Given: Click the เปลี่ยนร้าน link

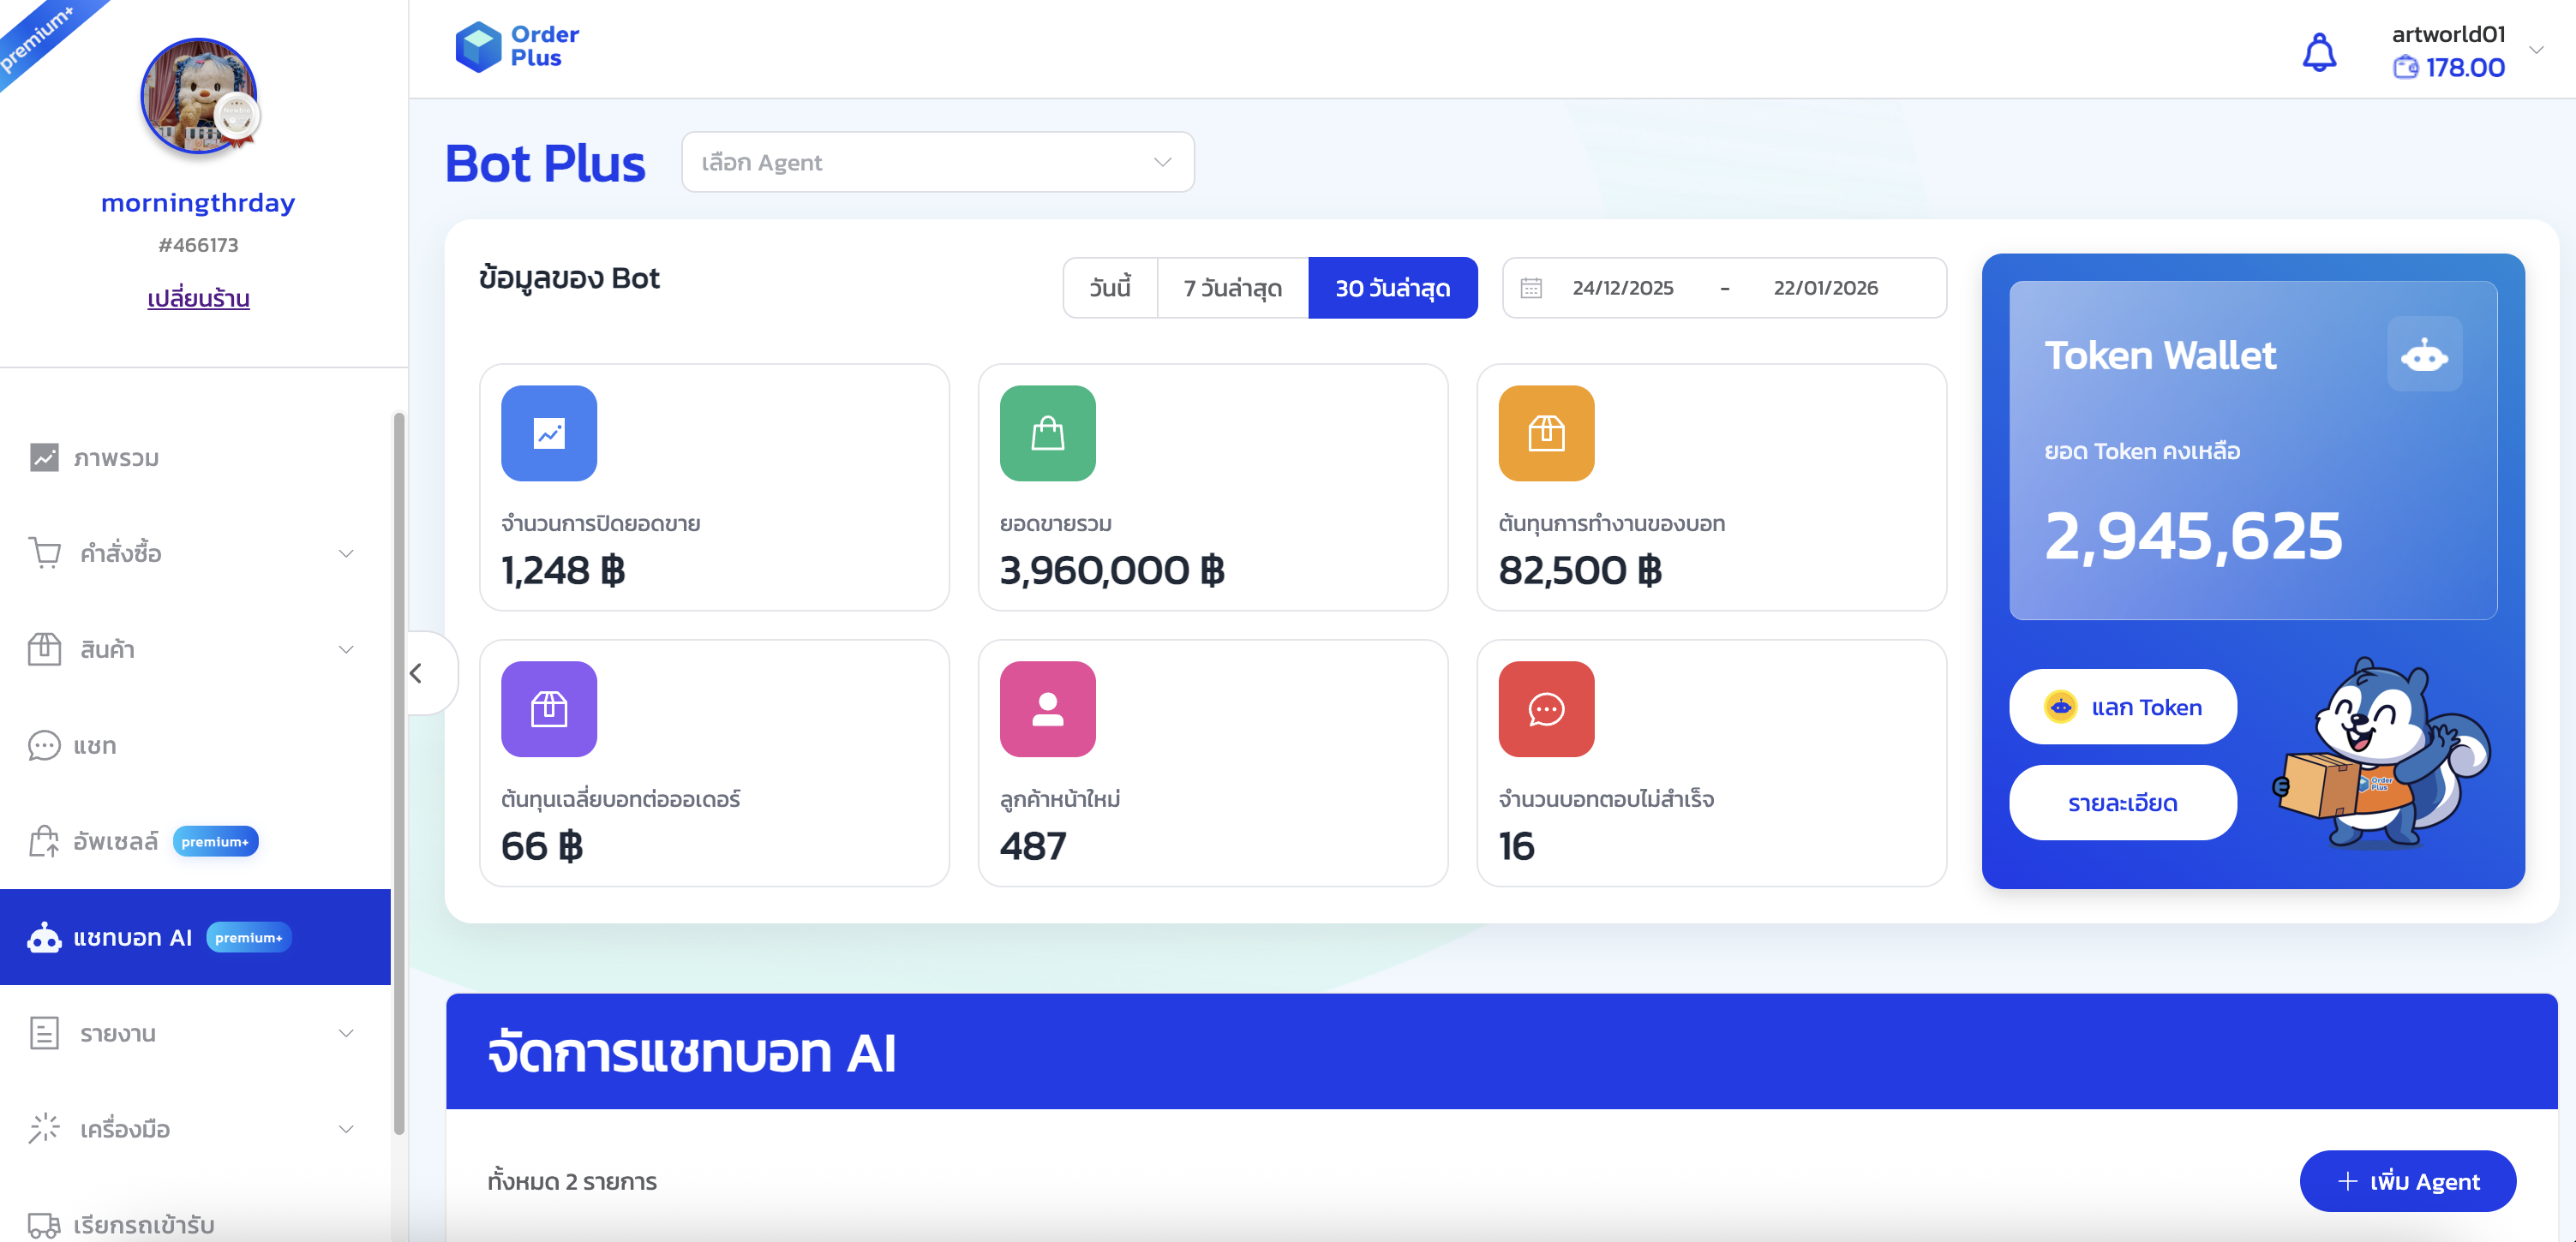Looking at the screenshot, I should (x=198, y=298).
